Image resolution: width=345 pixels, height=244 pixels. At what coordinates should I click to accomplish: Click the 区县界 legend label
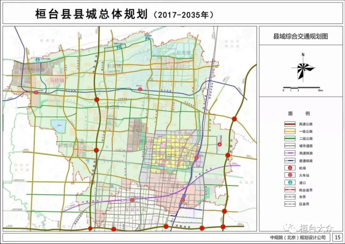(x=304, y=204)
